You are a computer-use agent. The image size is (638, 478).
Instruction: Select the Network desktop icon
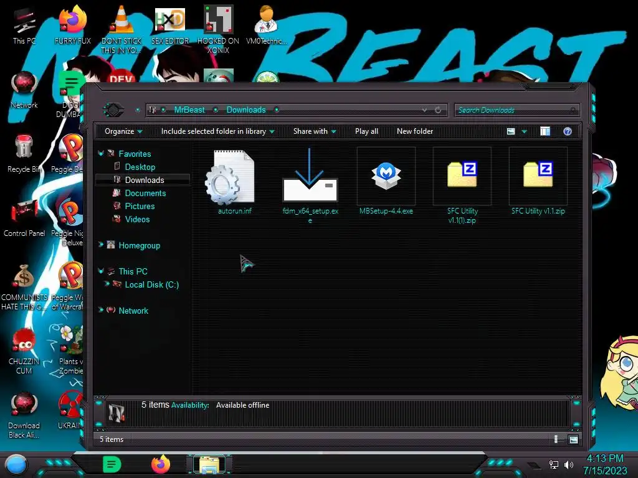24,90
